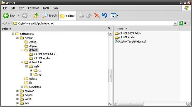This screenshot has height=107, width=192.
Task: Expand the install folder node
Action: click(x=17, y=99)
